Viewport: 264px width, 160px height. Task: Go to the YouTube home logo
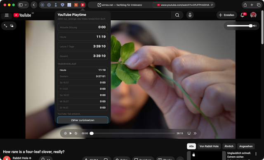(22, 15)
